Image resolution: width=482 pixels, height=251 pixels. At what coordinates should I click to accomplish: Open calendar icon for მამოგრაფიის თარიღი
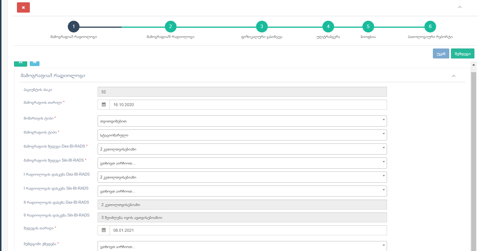tap(104, 105)
